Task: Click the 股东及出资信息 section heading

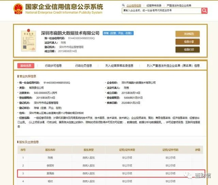Action: pos(29,142)
